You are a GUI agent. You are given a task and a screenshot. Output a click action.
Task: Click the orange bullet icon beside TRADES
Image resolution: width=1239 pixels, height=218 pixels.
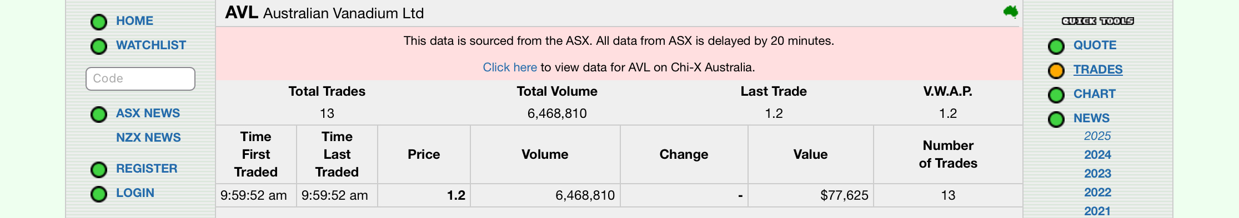point(1056,70)
